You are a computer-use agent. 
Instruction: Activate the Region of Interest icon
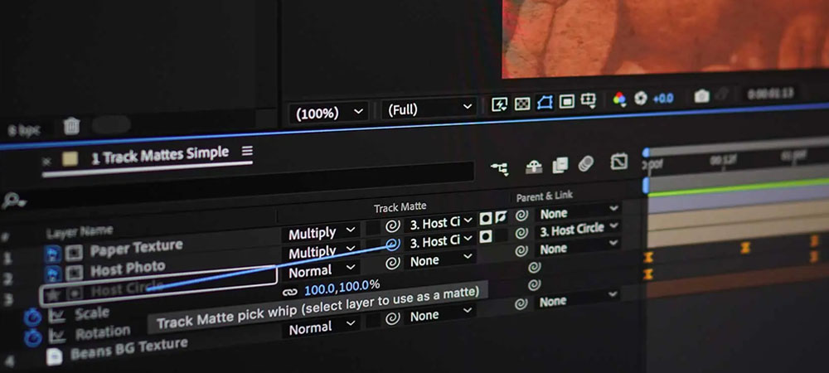click(x=567, y=101)
